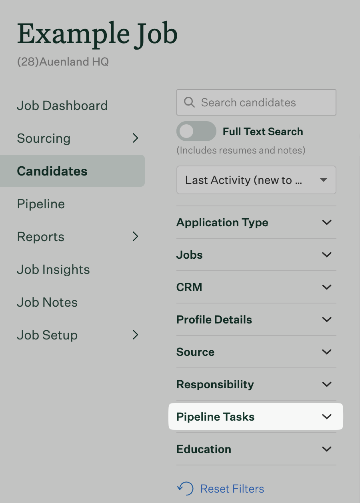Click the magnifying glass search icon
This screenshot has width=360, height=503.
click(189, 102)
